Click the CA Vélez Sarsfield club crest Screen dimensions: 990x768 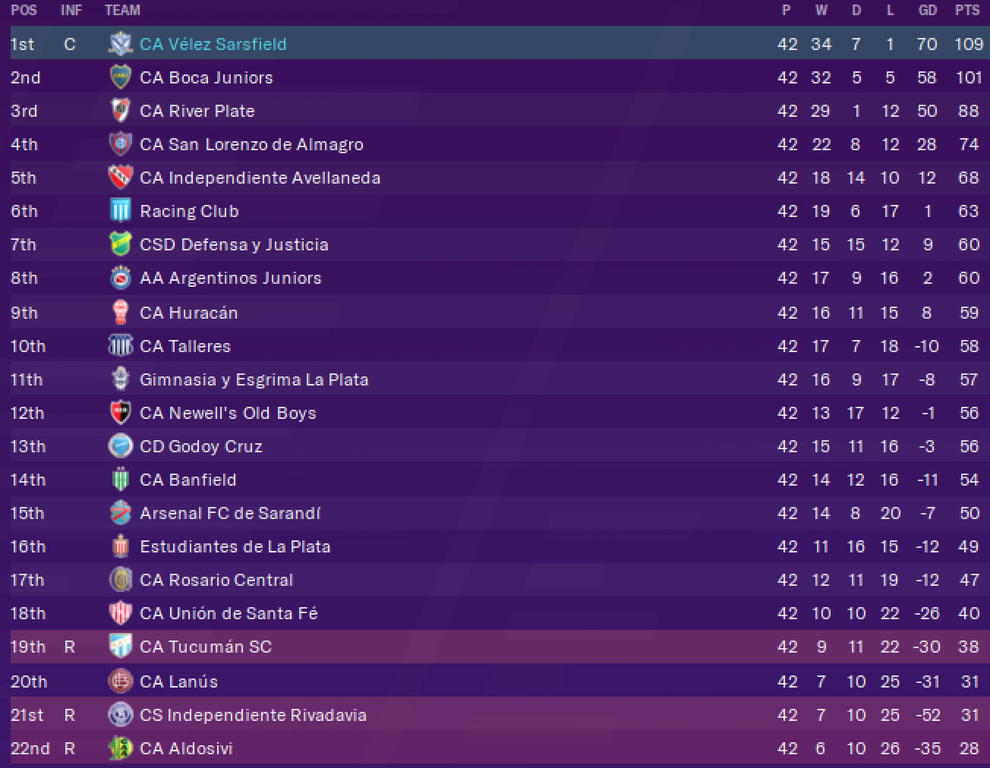(x=120, y=44)
